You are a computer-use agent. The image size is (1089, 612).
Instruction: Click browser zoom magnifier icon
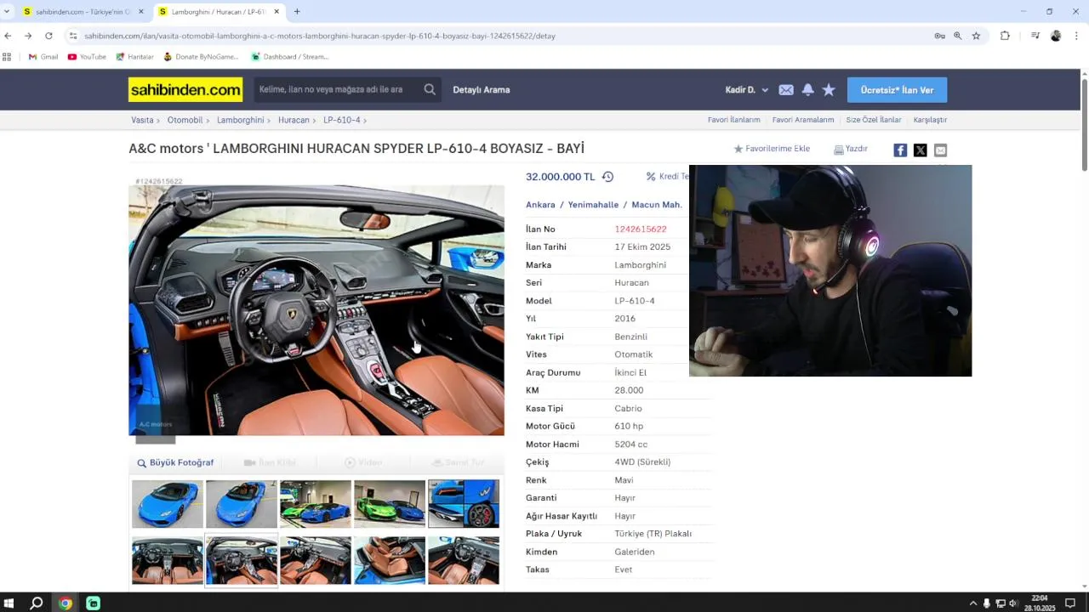pyautogui.click(x=958, y=36)
